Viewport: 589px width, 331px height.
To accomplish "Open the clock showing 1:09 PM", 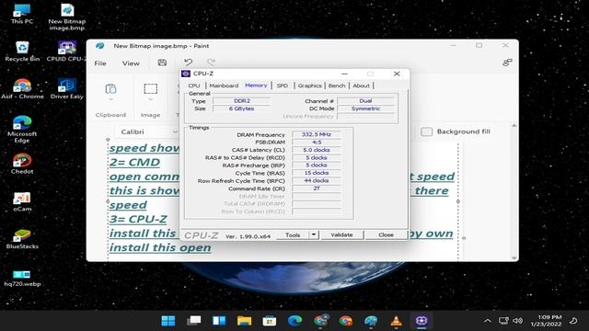I will click(x=547, y=321).
